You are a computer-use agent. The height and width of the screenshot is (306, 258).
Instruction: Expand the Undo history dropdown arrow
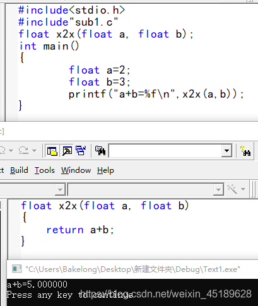[x=11, y=151]
